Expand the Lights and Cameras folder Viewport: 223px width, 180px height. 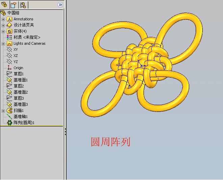[3, 44]
